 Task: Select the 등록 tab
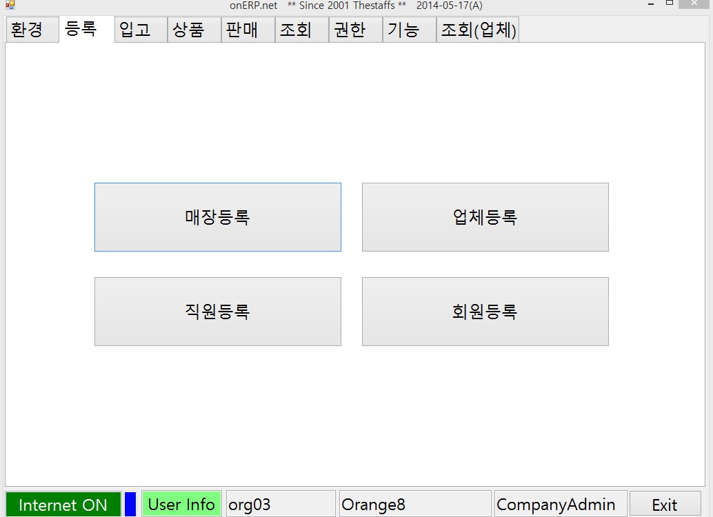coord(86,29)
